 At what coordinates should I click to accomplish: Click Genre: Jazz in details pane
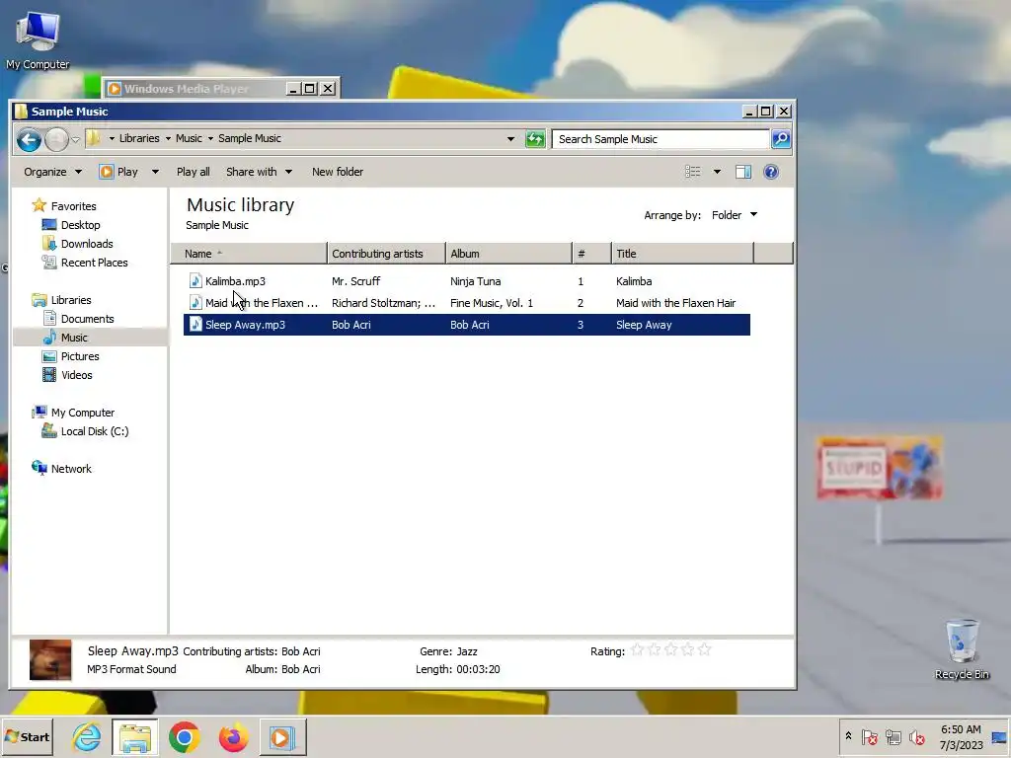click(449, 651)
